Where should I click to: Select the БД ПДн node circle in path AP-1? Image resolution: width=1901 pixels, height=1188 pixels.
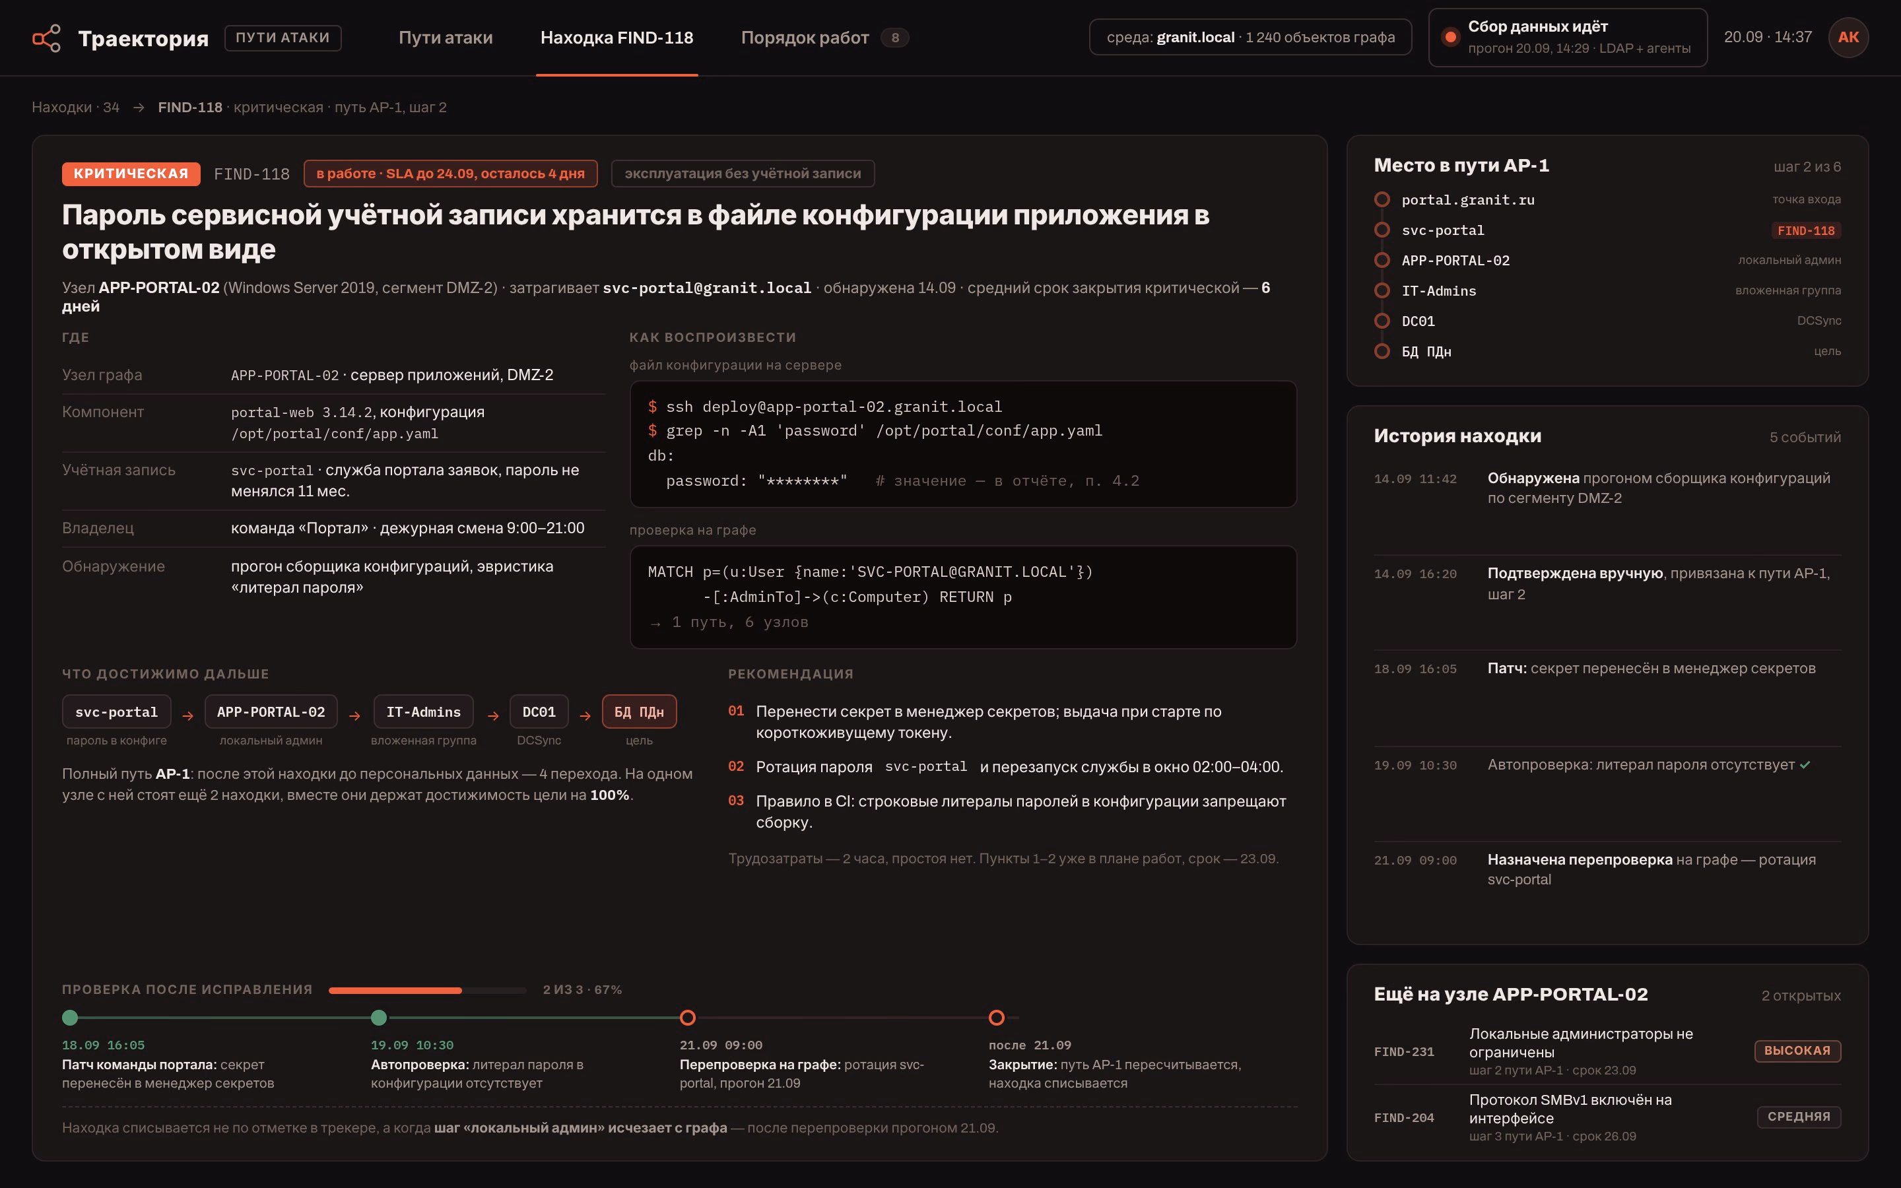[x=1382, y=351]
